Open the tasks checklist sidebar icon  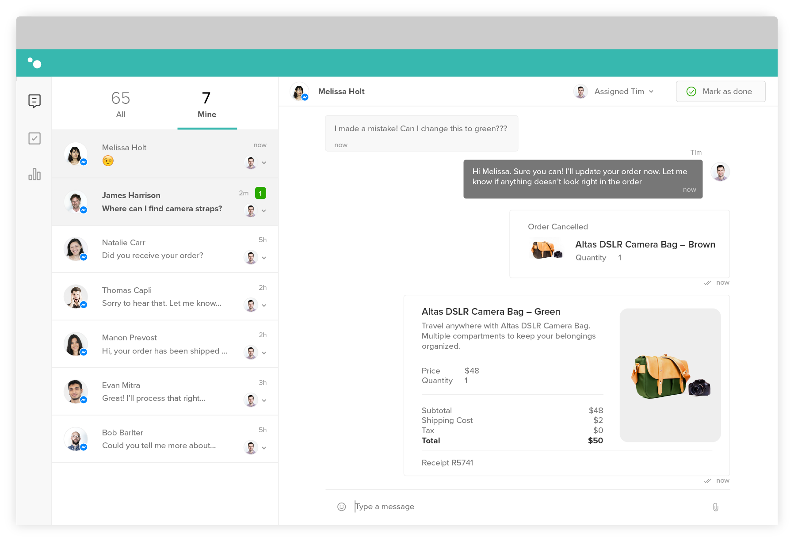(34, 138)
